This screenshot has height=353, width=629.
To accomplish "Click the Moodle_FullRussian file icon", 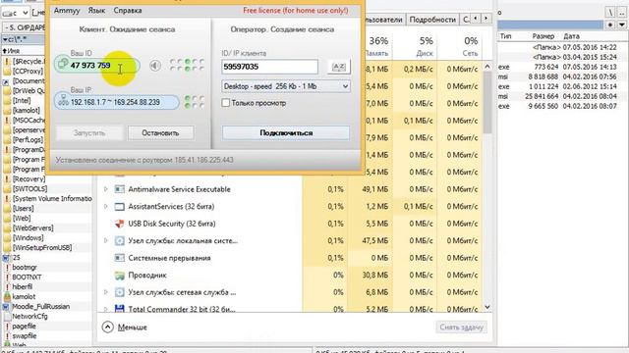I will point(6,307).
